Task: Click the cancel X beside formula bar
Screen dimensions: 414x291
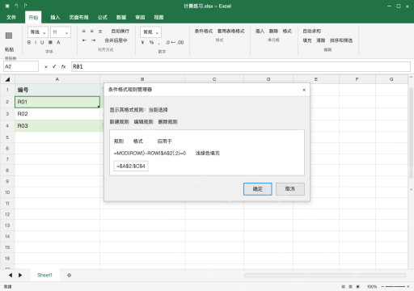Action: click(46, 67)
